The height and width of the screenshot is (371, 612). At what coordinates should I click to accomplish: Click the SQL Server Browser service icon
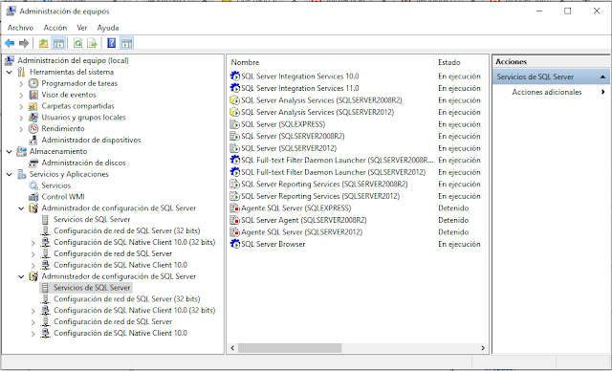tap(235, 244)
